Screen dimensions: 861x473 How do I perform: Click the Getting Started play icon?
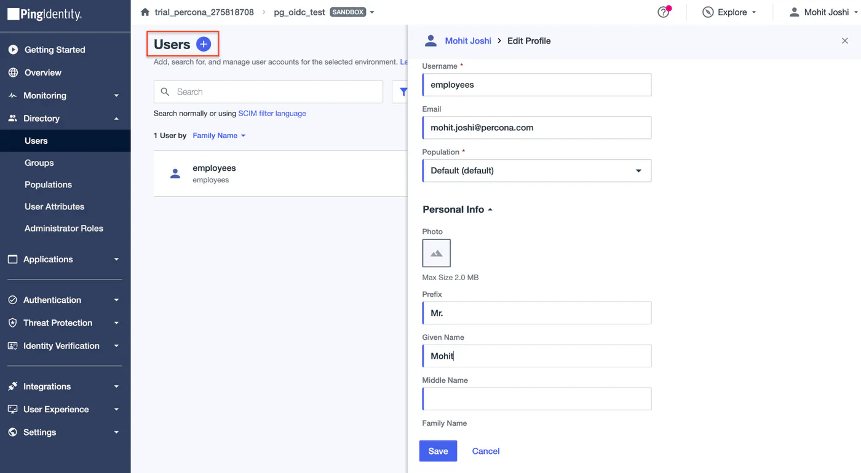(x=13, y=50)
